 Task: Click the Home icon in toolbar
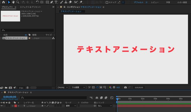click(x=3, y=2)
